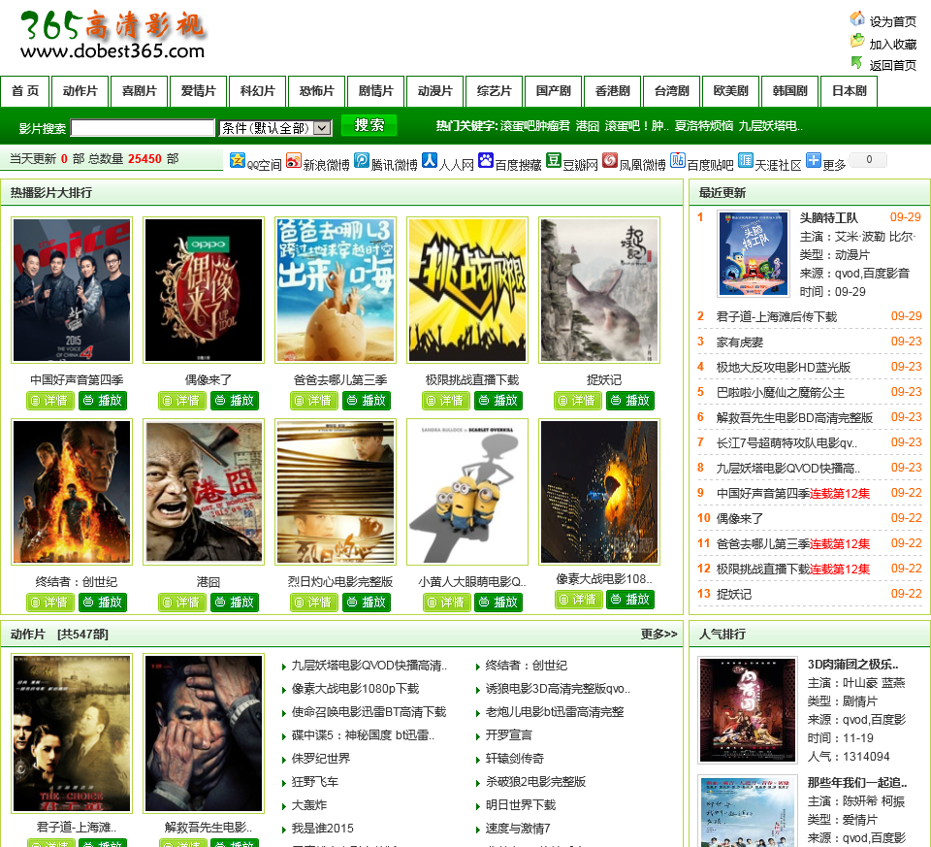Screen dimensions: 931x847
Task: Click the 豆瓣网 share icon
Action: click(554, 160)
